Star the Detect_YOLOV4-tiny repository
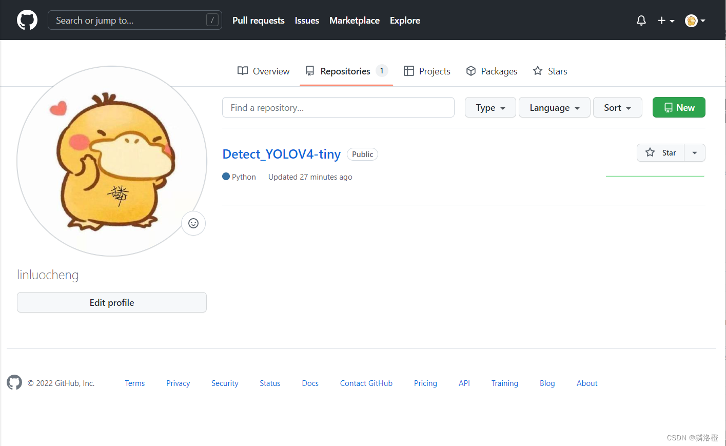726x446 pixels. (x=661, y=152)
